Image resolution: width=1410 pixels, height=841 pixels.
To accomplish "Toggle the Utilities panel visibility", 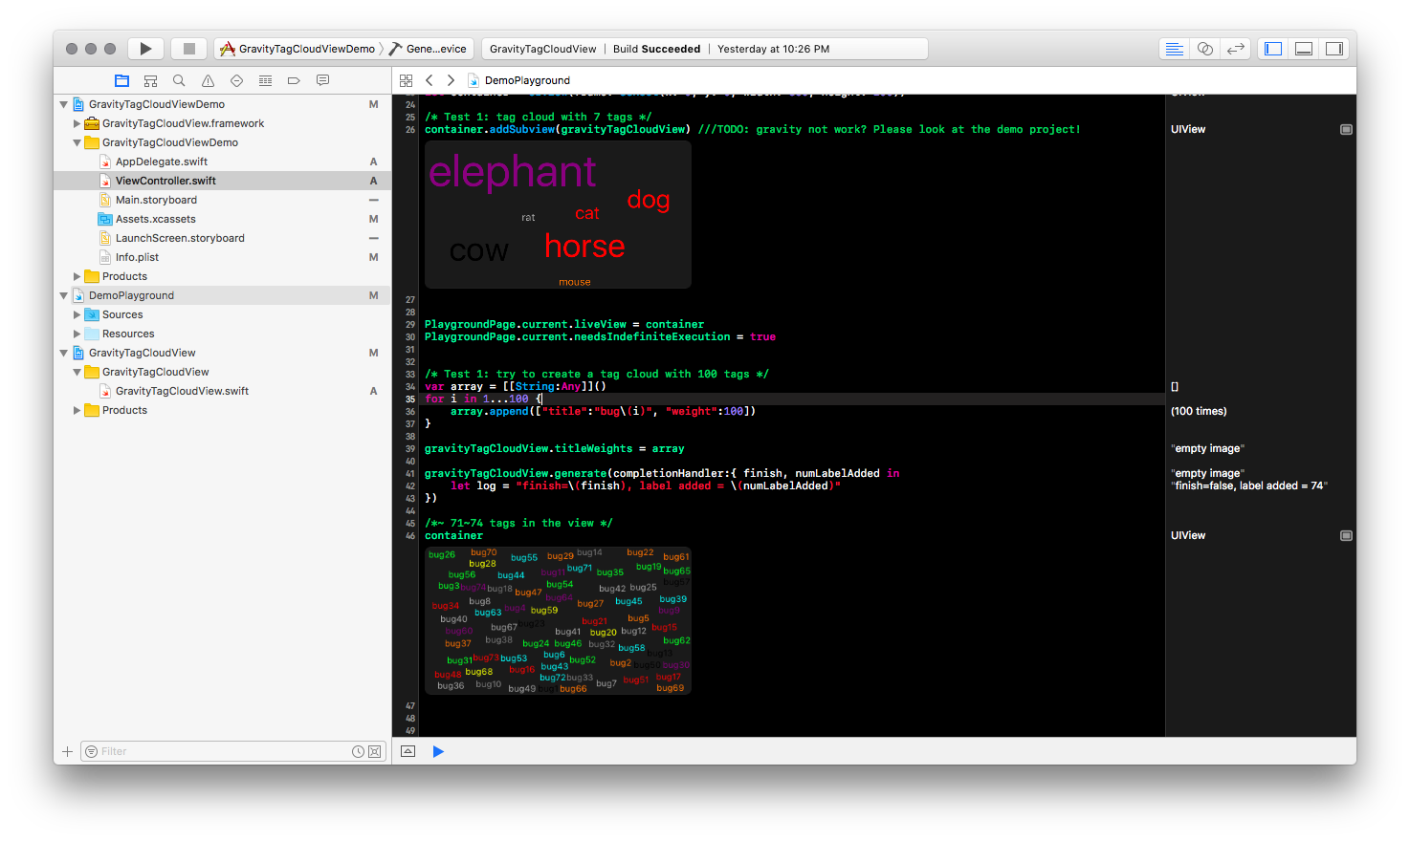I will coord(1334,49).
